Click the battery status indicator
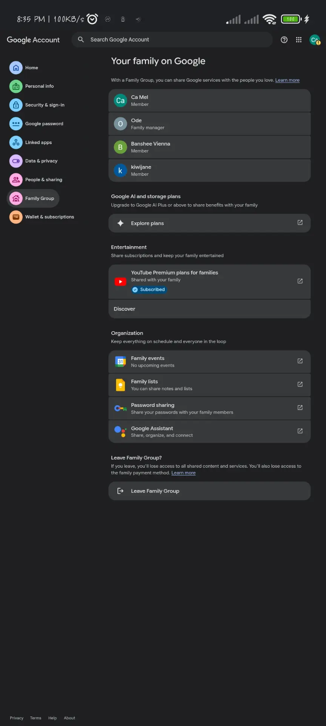The image size is (326, 726). tap(291, 19)
